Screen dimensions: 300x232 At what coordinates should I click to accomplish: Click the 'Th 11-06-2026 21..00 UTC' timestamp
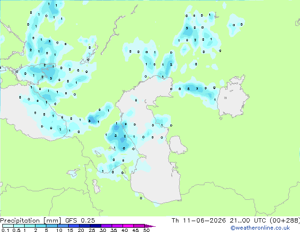219,221
